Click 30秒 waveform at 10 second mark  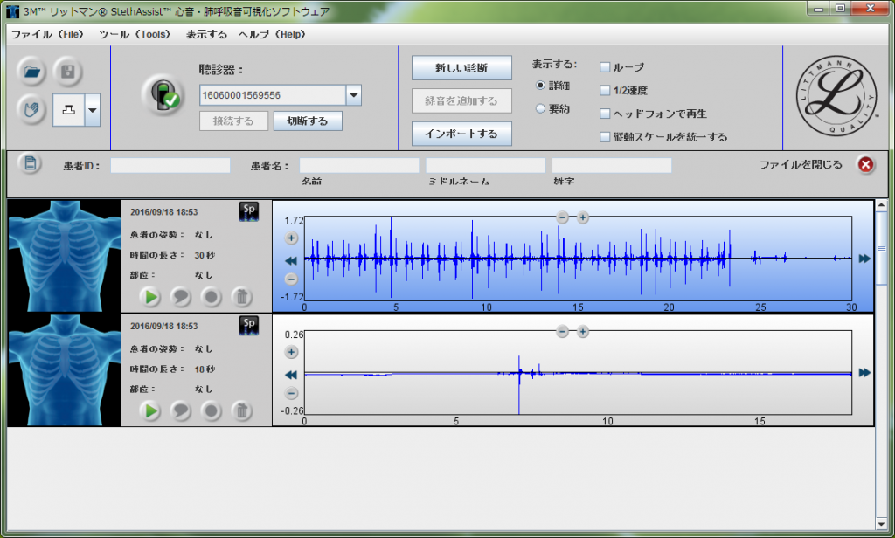point(486,259)
